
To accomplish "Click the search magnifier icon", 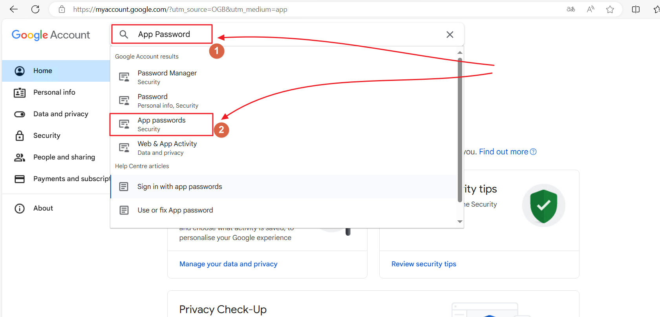I will (x=124, y=35).
